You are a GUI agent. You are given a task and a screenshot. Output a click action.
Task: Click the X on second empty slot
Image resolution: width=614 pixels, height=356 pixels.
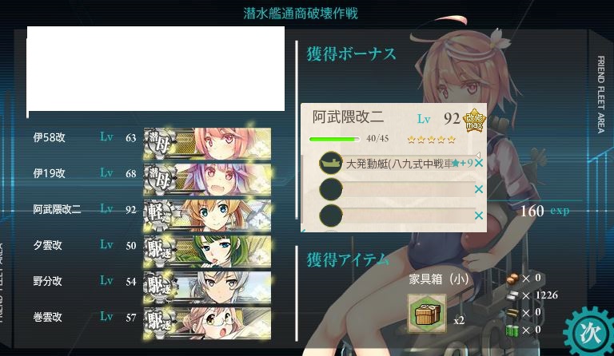479,189
